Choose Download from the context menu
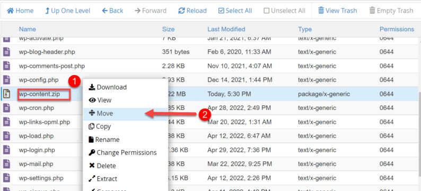The image size is (421, 191). pyautogui.click(x=108, y=87)
